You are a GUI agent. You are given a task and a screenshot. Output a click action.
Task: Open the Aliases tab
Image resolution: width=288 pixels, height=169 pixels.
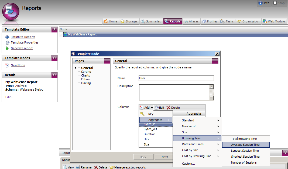[x=191, y=21]
